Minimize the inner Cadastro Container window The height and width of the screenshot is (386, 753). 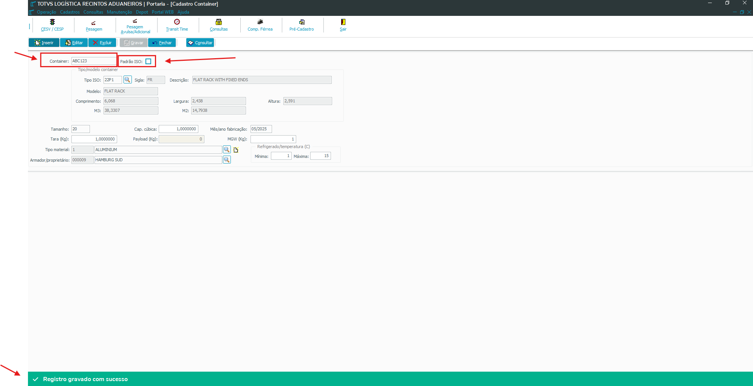coord(734,12)
